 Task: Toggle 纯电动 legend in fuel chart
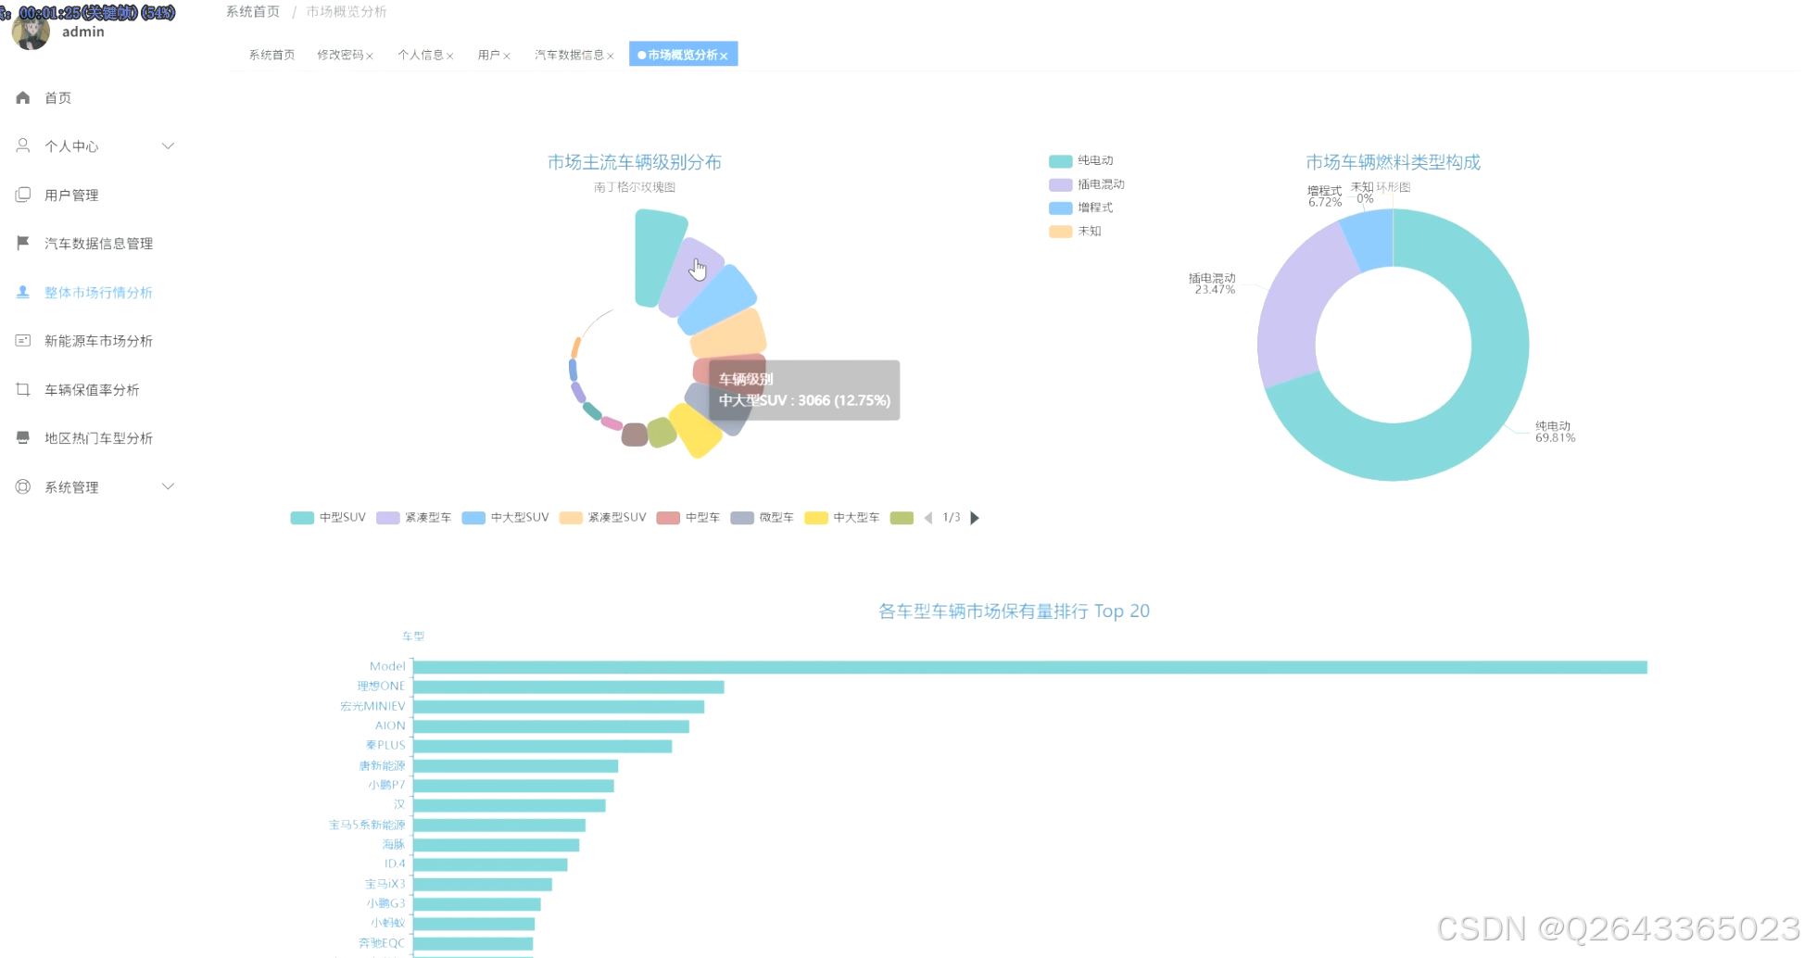tap(1081, 160)
